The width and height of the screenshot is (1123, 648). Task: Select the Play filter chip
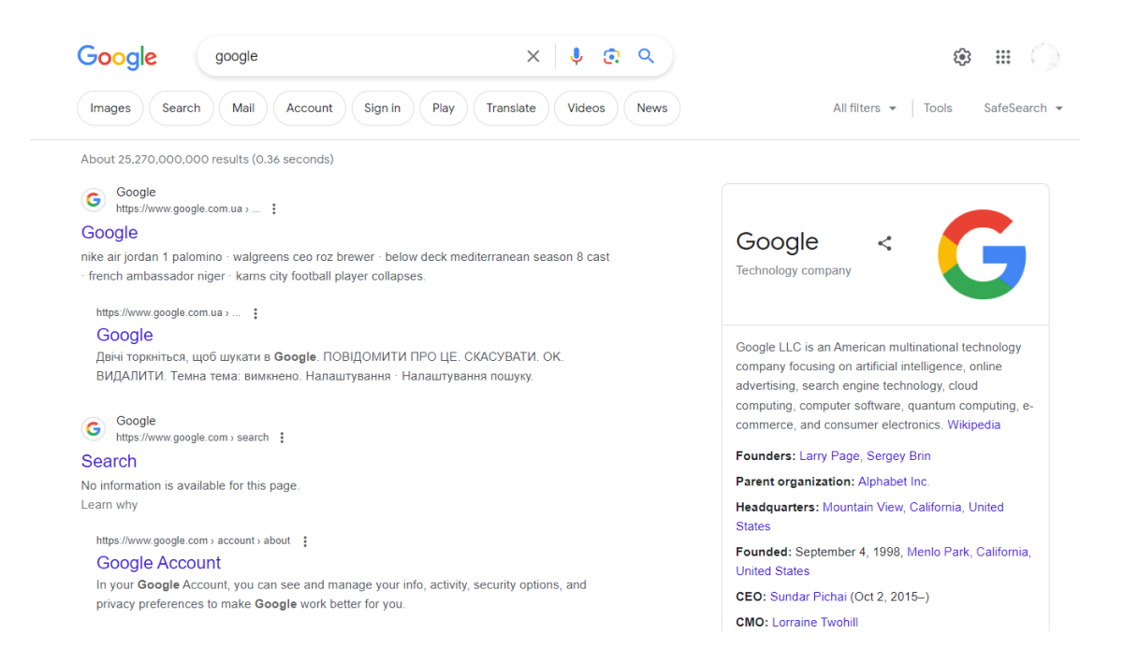pos(444,108)
